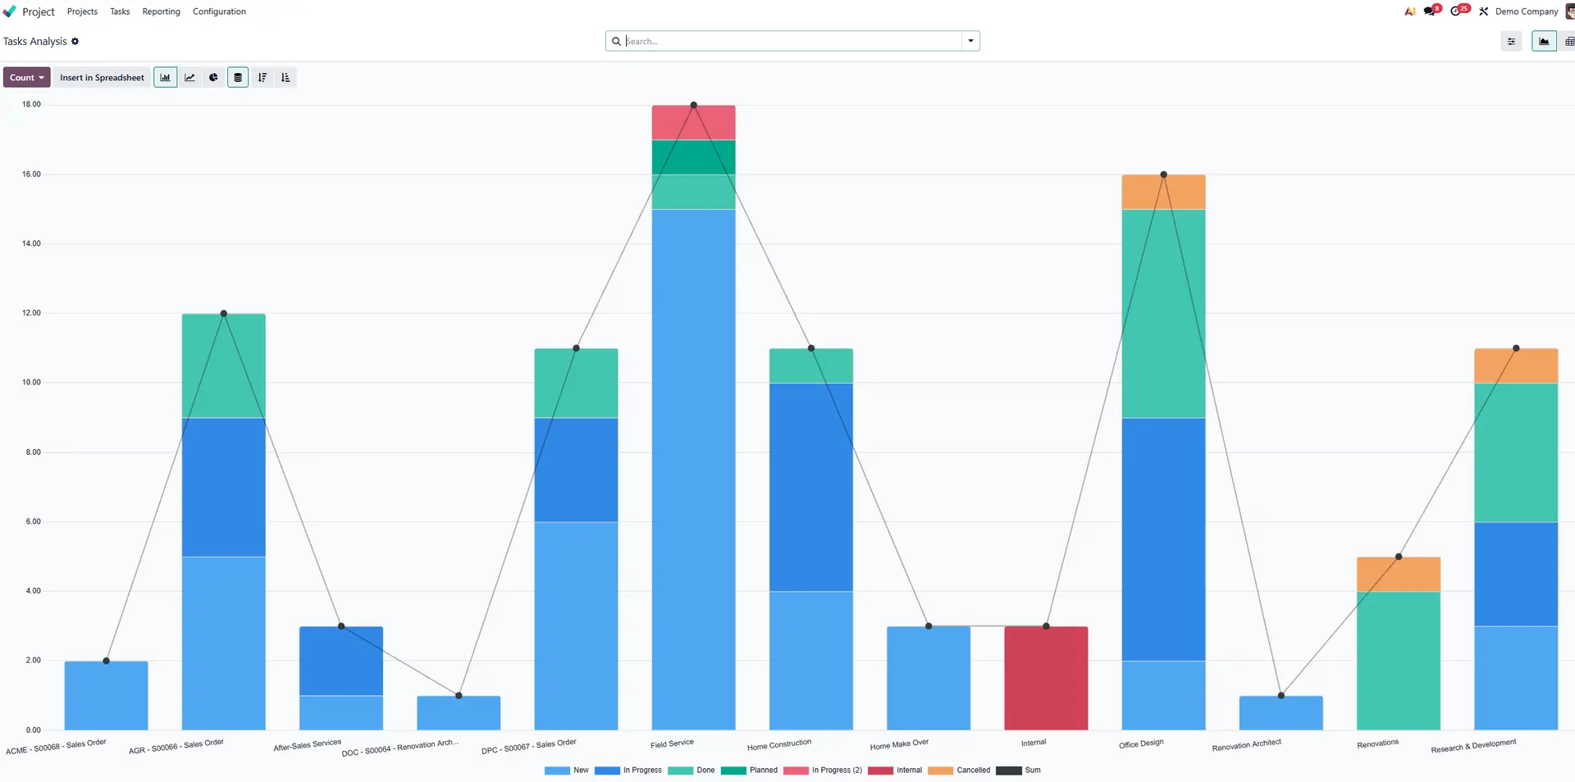Image resolution: width=1575 pixels, height=782 pixels.
Task: Toggle the stacked bars option
Action: pos(238,78)
